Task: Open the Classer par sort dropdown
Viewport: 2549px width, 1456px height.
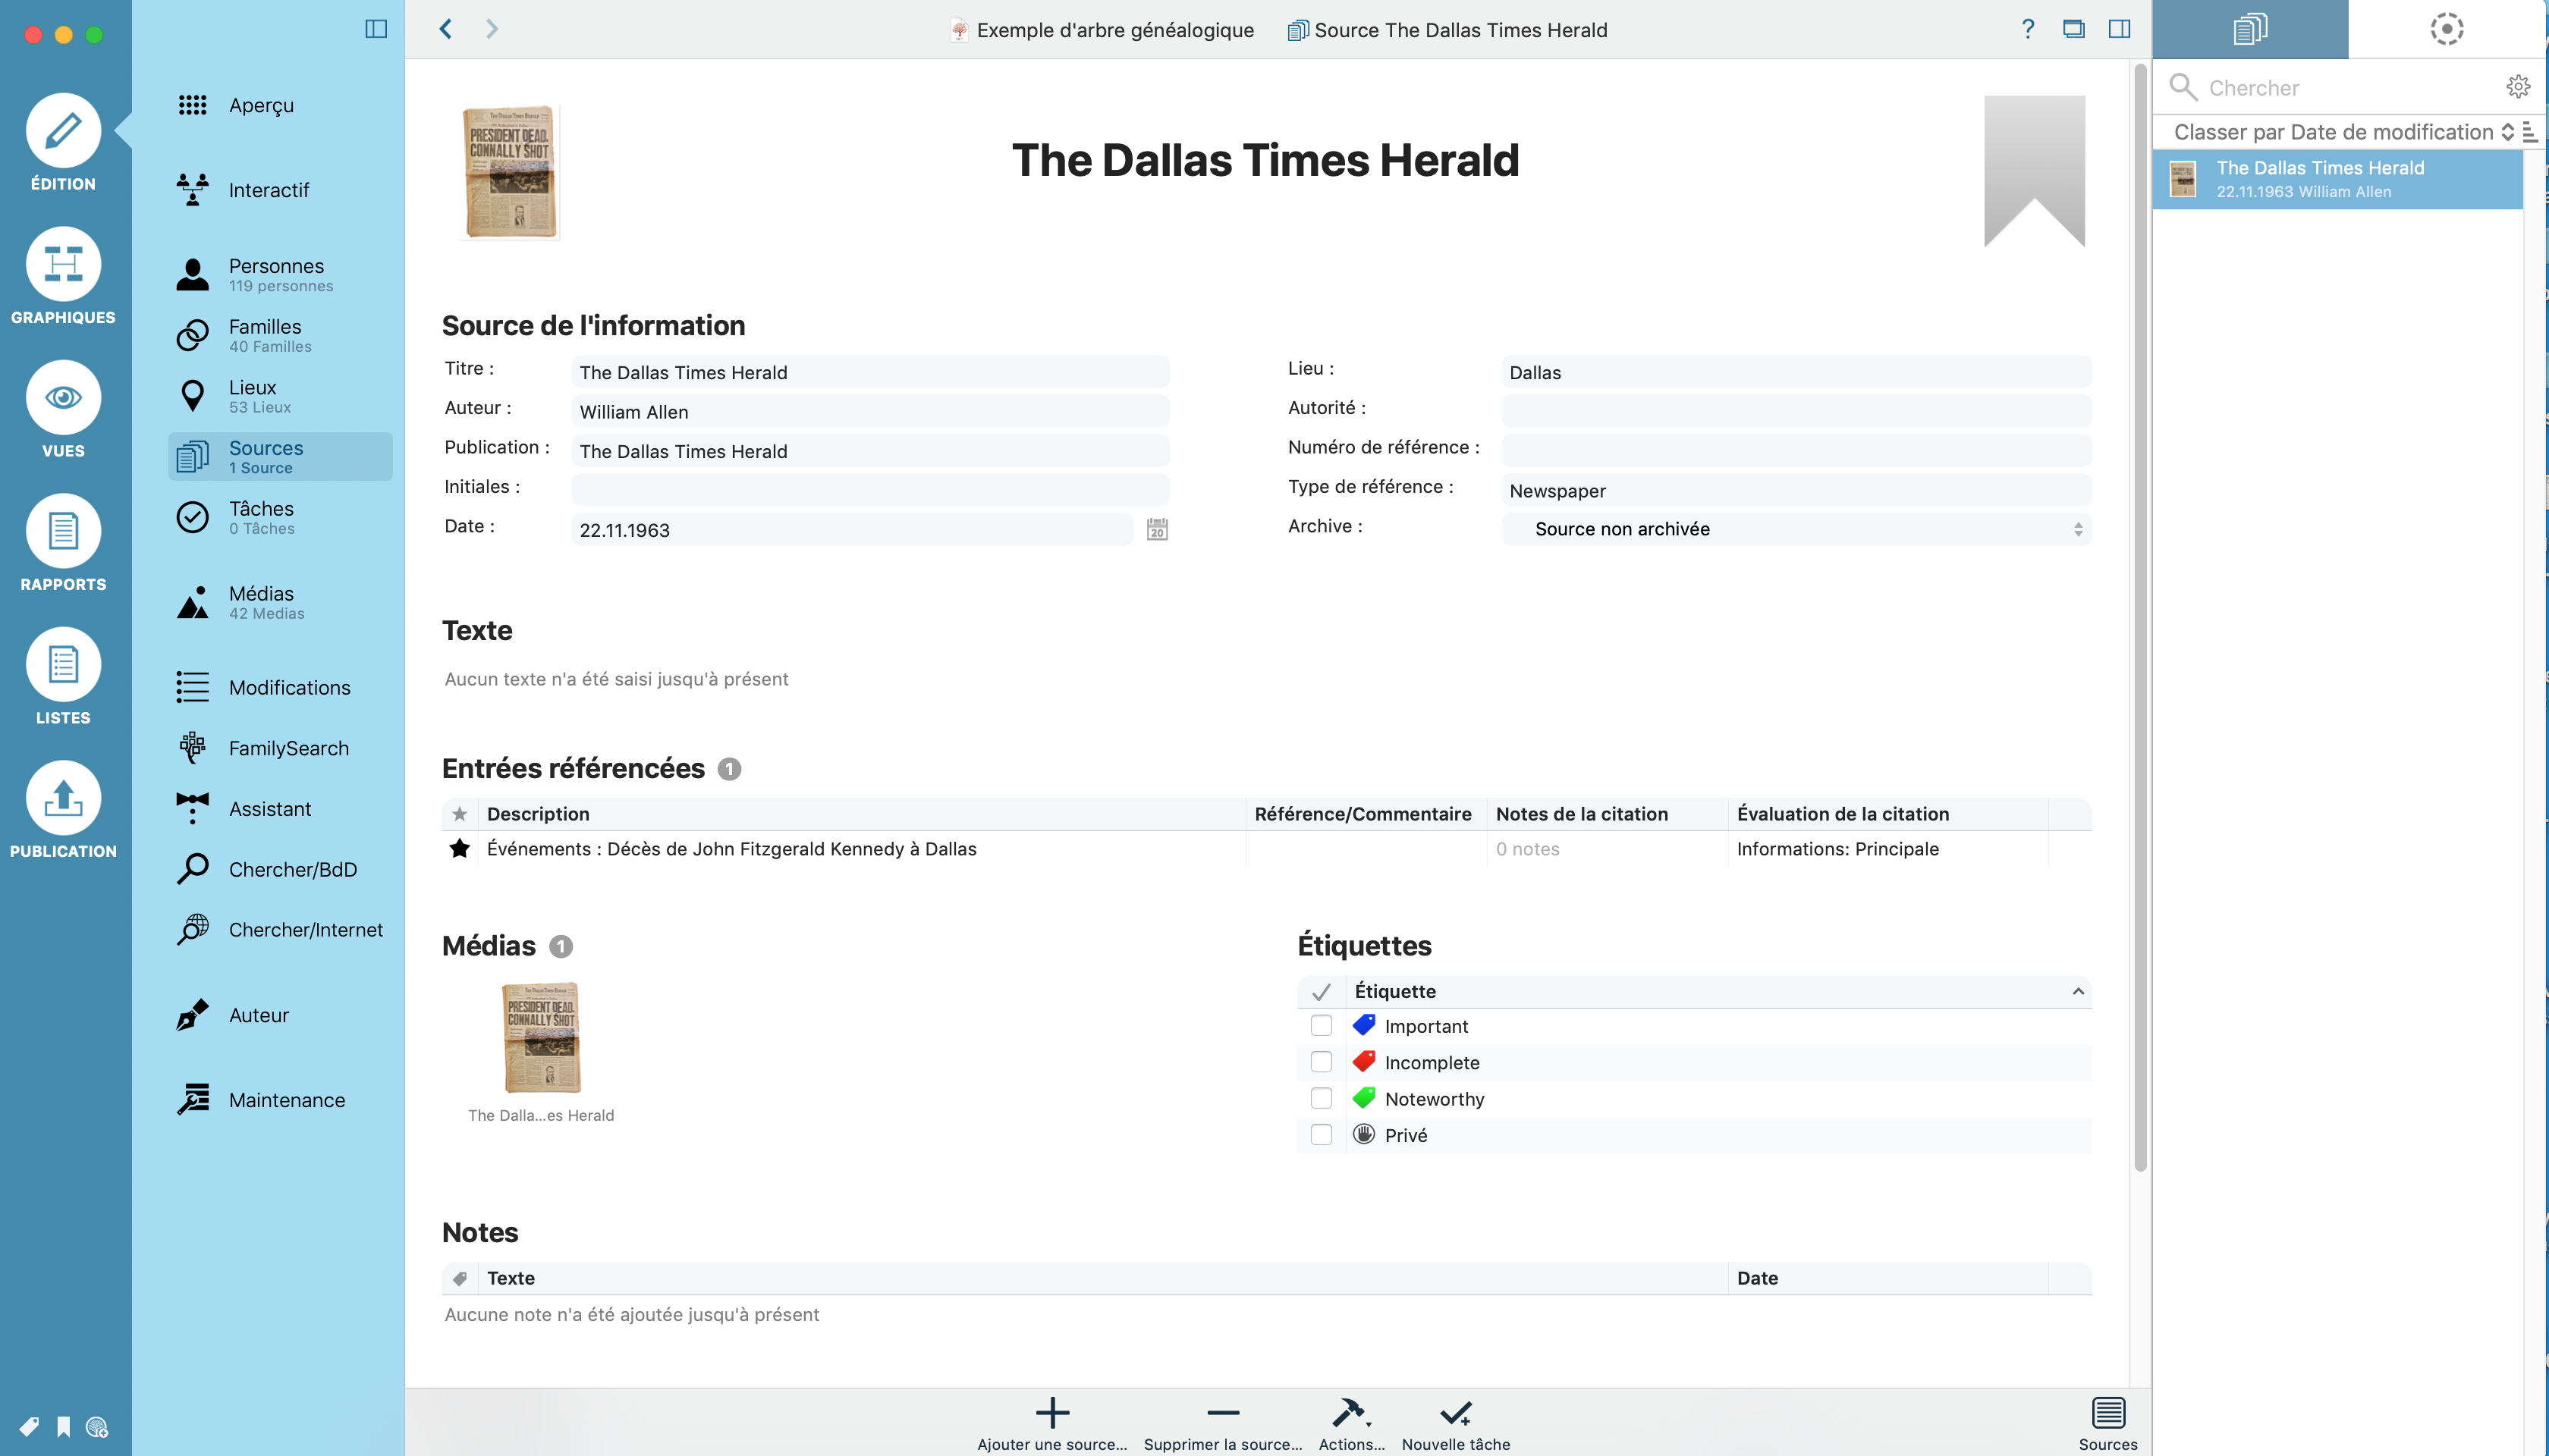Action: coord(2343,132)
